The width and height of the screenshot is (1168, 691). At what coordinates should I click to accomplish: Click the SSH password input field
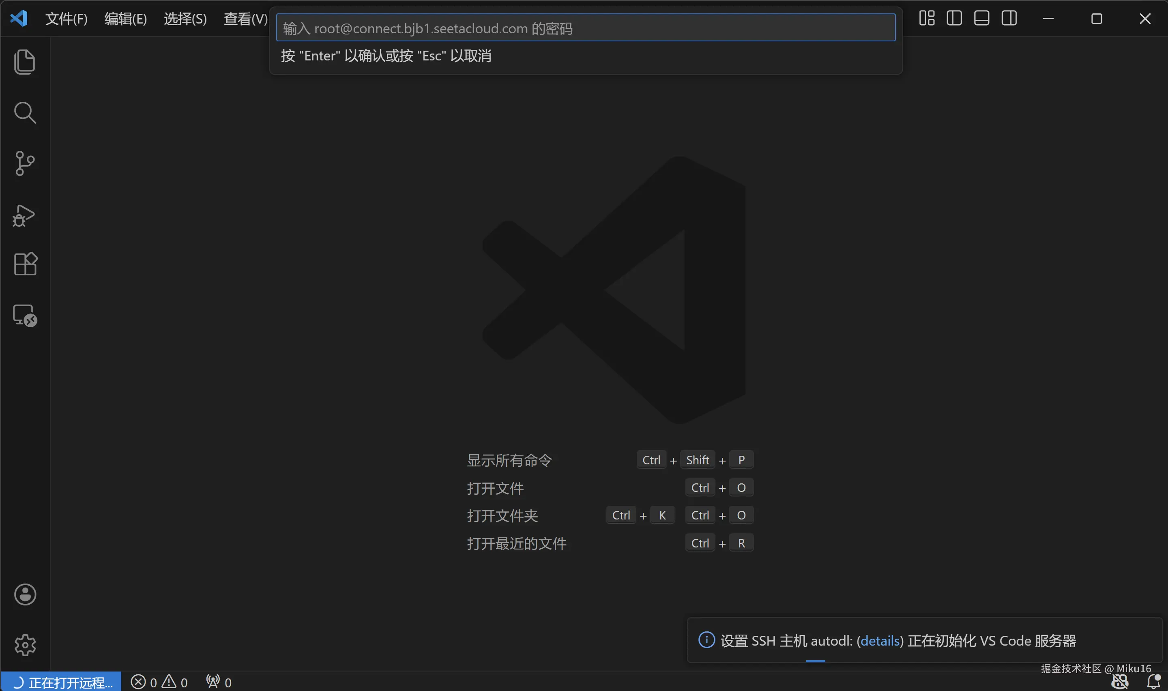pyautogui.click(x=585, y=28)
